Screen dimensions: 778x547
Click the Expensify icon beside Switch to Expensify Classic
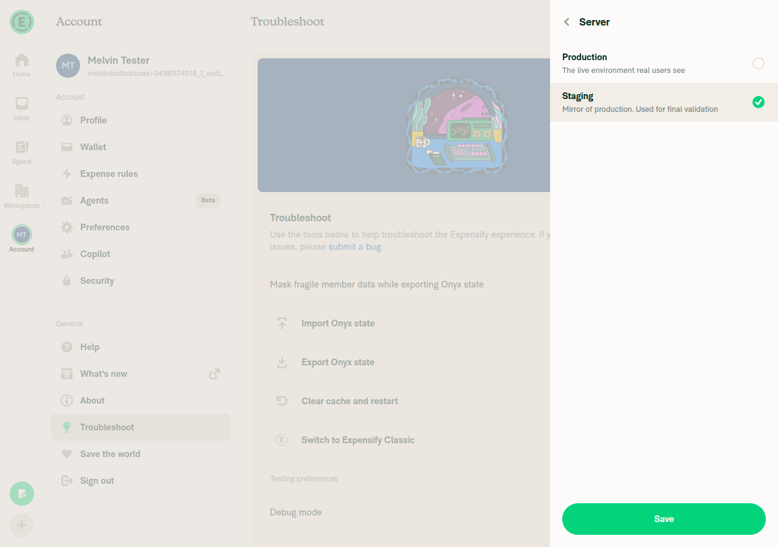pos(282,440)
